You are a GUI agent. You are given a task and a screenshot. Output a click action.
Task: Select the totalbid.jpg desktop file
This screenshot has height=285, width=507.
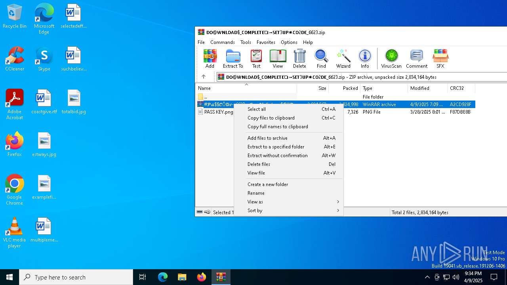point(74,102)
